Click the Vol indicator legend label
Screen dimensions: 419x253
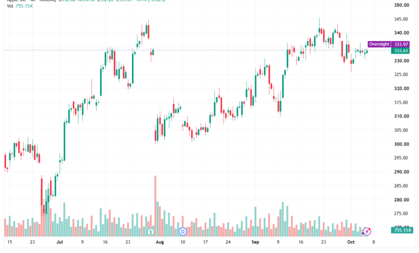(x=10, y=6)
